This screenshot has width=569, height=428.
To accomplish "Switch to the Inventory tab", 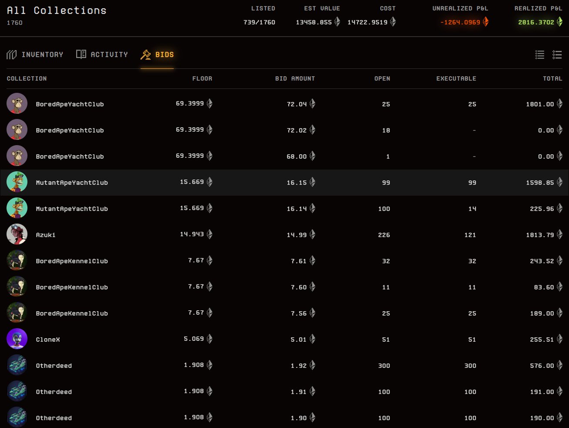I will click(35, 54).
